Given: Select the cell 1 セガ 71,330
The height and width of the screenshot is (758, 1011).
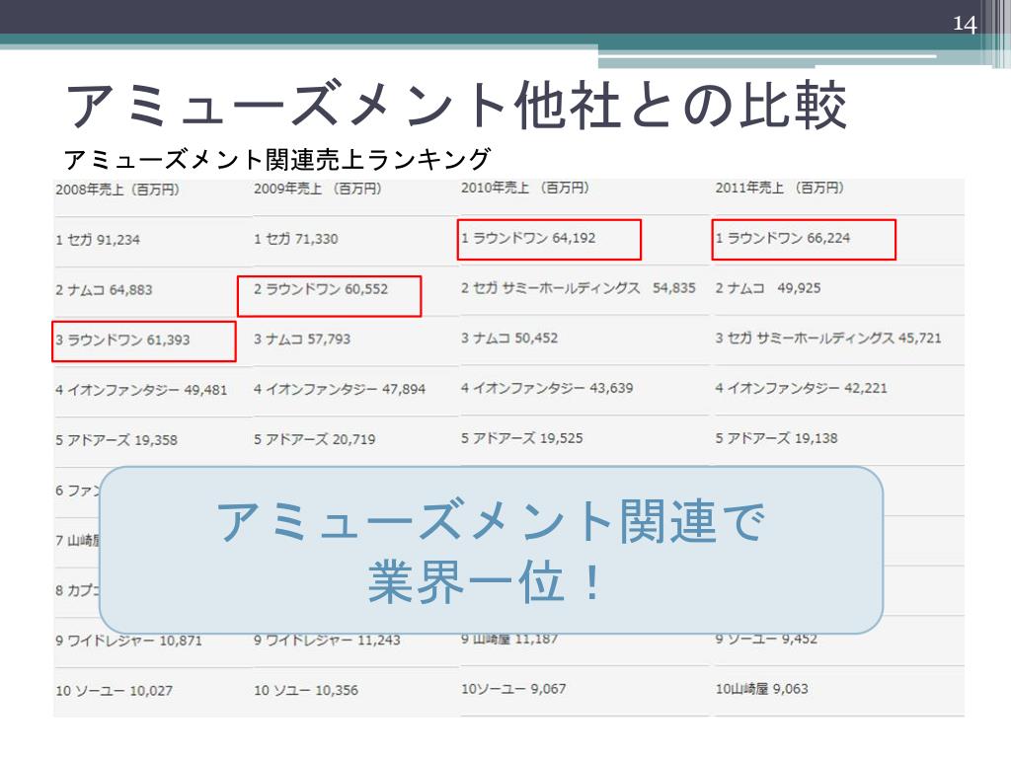Looking at the screenshot, I should 296,239.
